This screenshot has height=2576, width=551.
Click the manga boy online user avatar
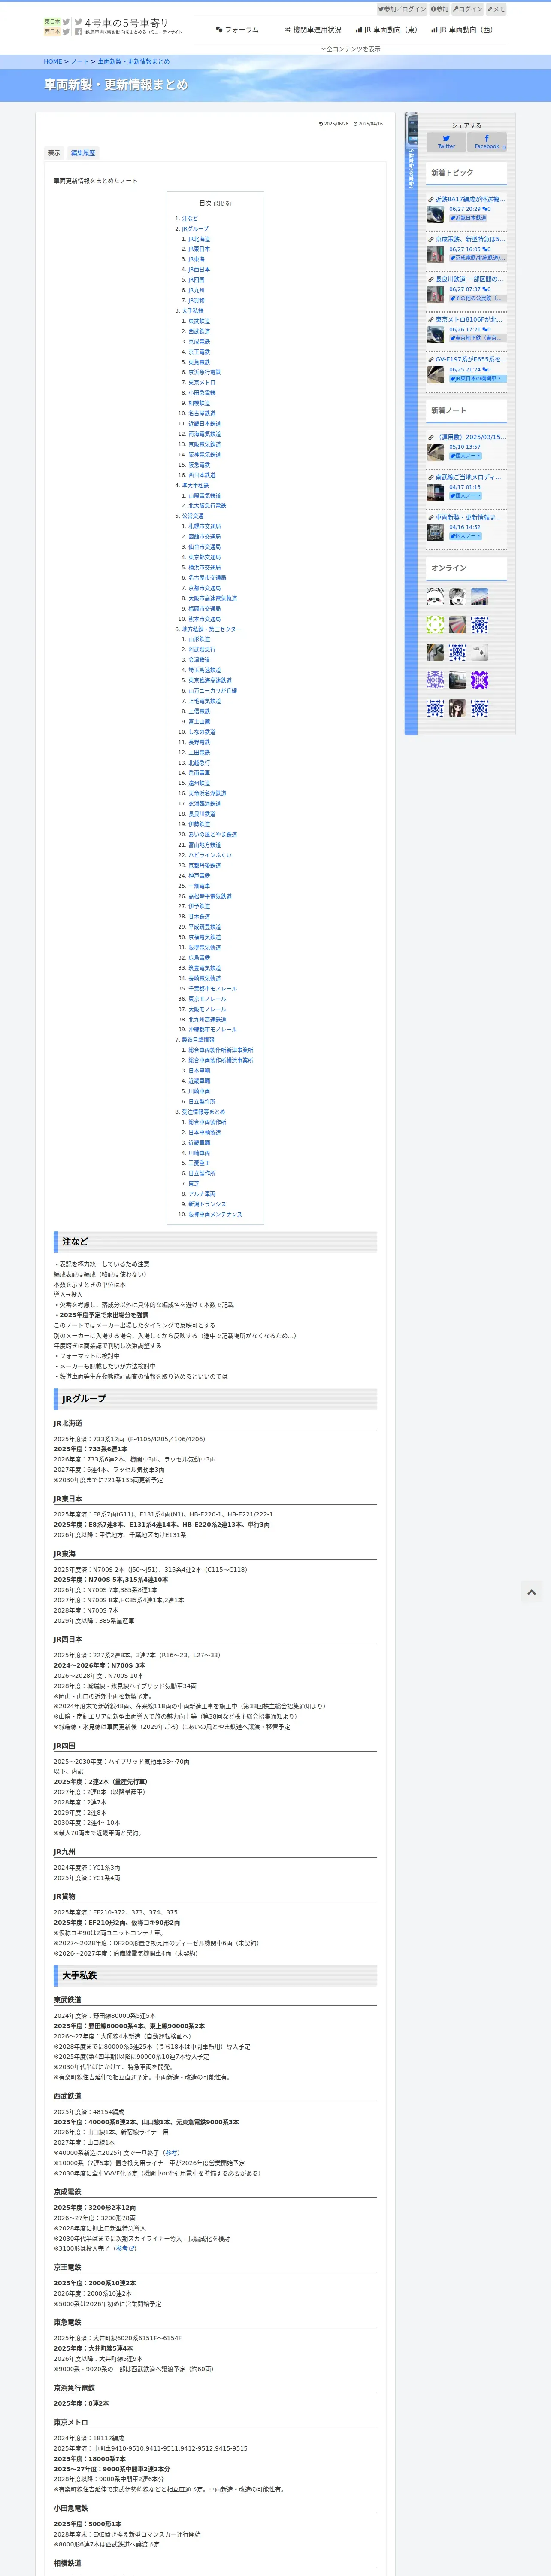pos(457,597)
